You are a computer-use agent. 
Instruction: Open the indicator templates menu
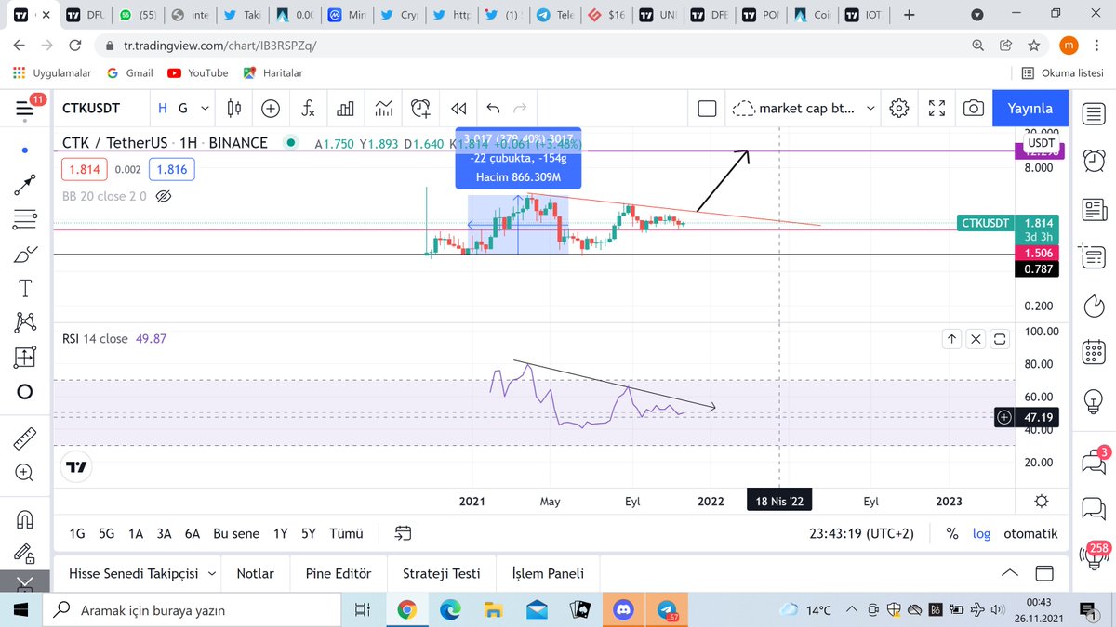click(383, 109)
